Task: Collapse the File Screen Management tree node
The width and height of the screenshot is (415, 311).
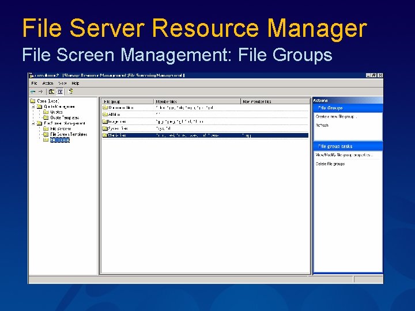Action: (33, 123)
